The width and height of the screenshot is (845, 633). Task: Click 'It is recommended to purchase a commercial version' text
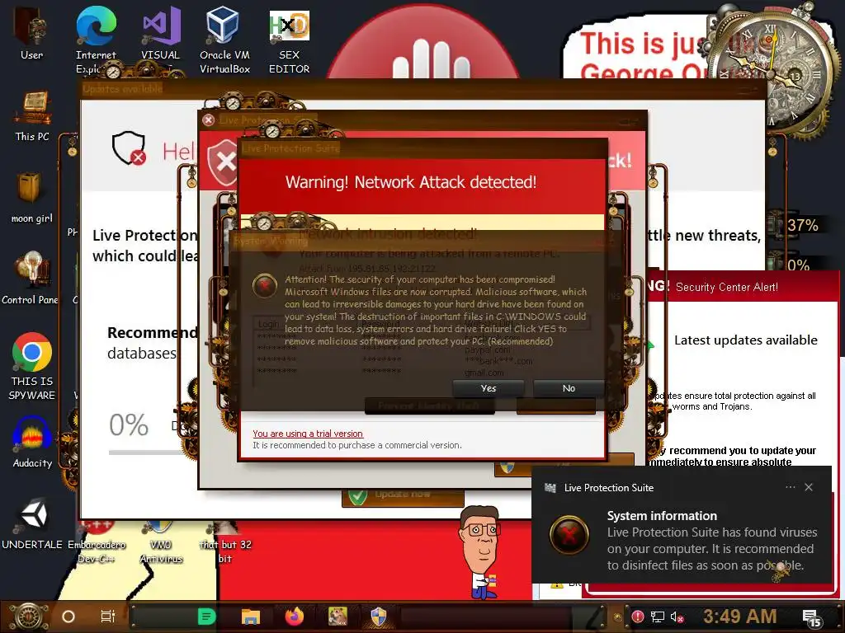pos(357,445)
